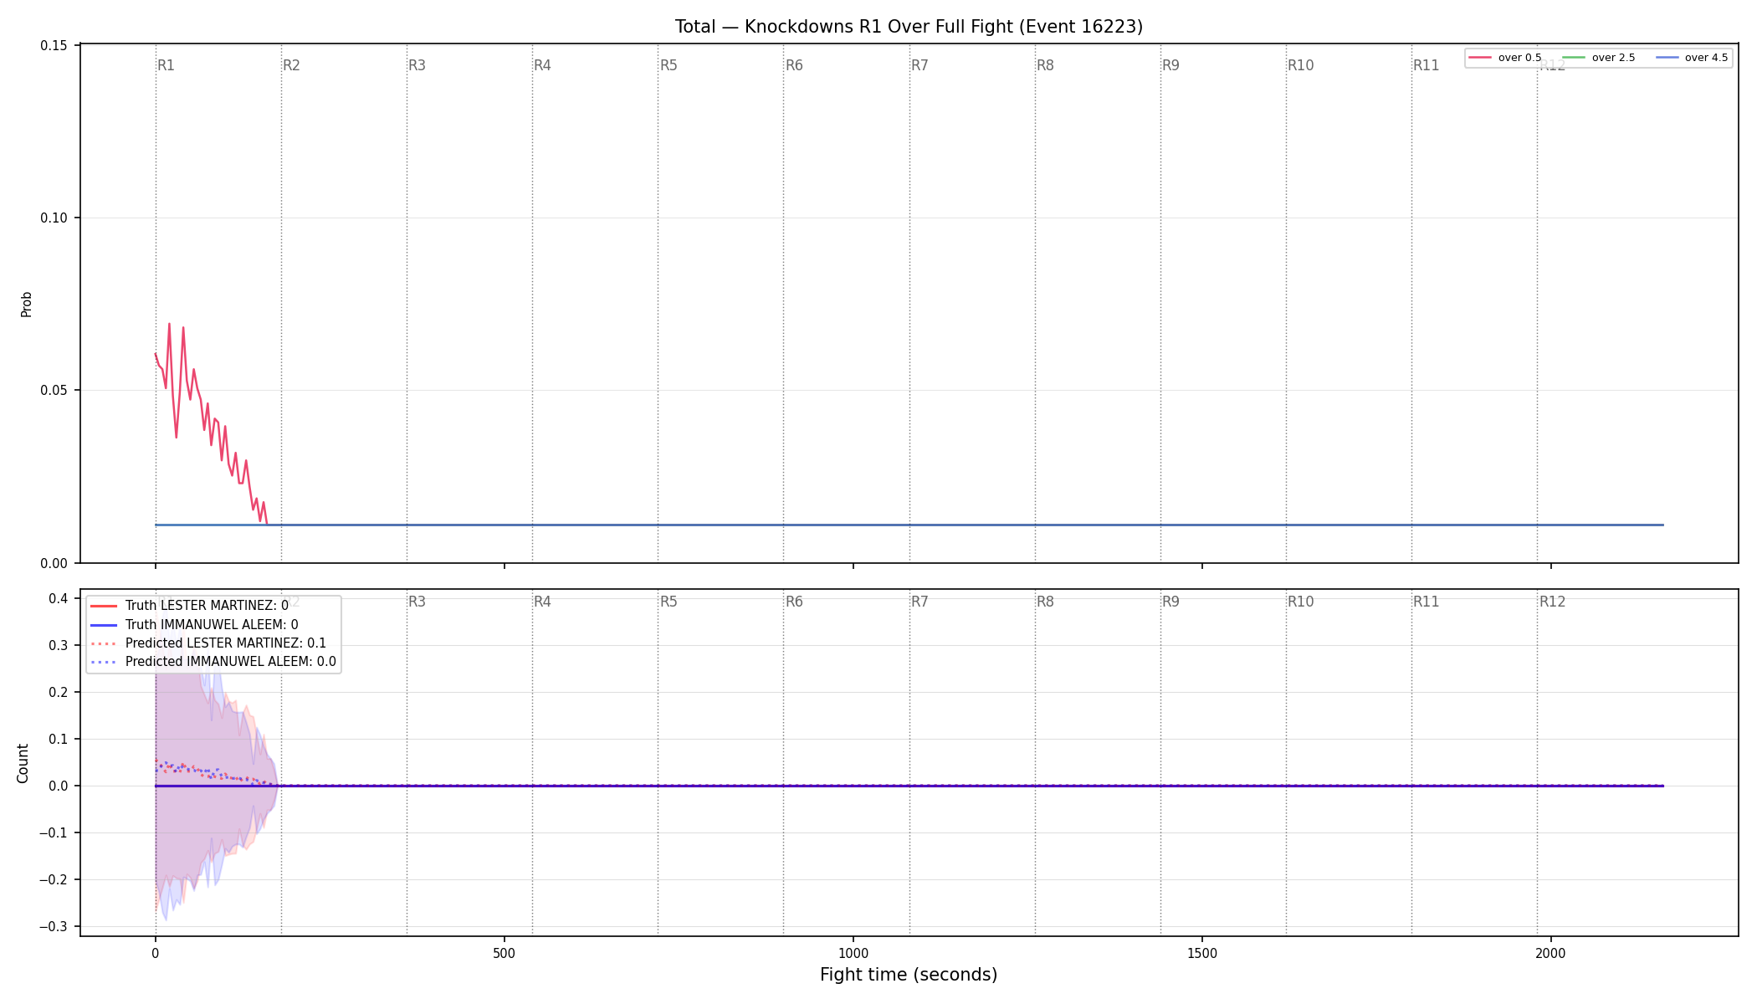The image size is (1757, 1004).
Task: Click the R10 round marker in top chart
Action: 1300,65
